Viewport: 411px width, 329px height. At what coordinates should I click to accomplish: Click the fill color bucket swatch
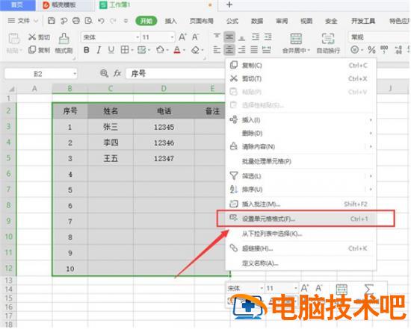click(160, 50)
